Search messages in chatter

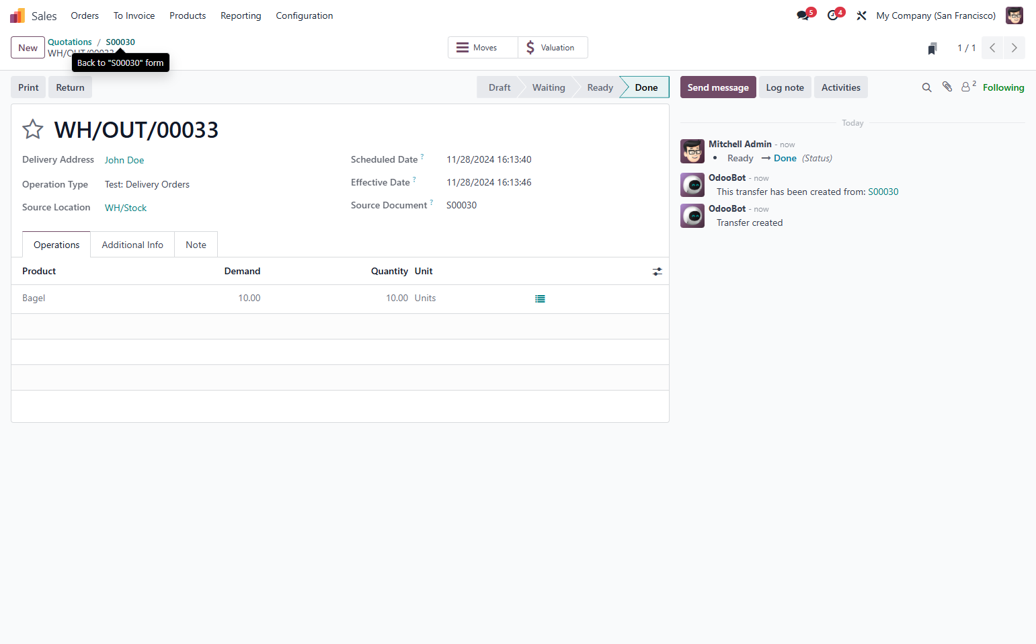pos(926,87)
